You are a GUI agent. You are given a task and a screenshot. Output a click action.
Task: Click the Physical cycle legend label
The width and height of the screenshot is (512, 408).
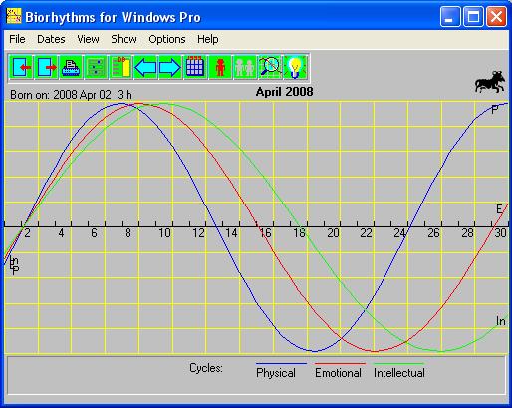276,373
